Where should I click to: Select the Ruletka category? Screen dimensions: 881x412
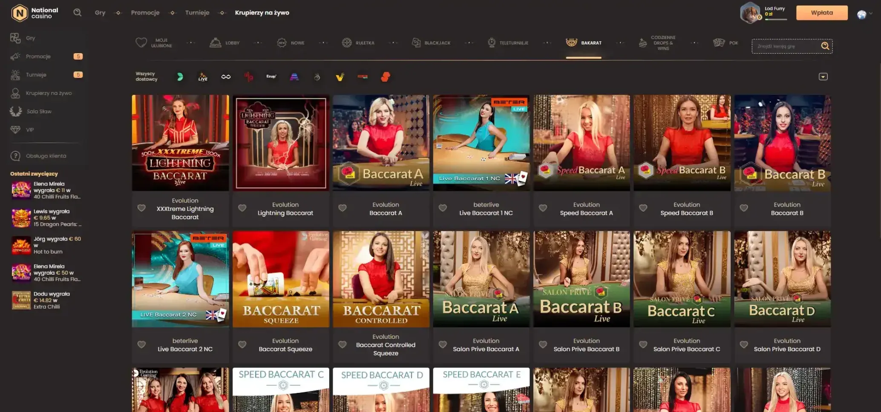(358, 43)
